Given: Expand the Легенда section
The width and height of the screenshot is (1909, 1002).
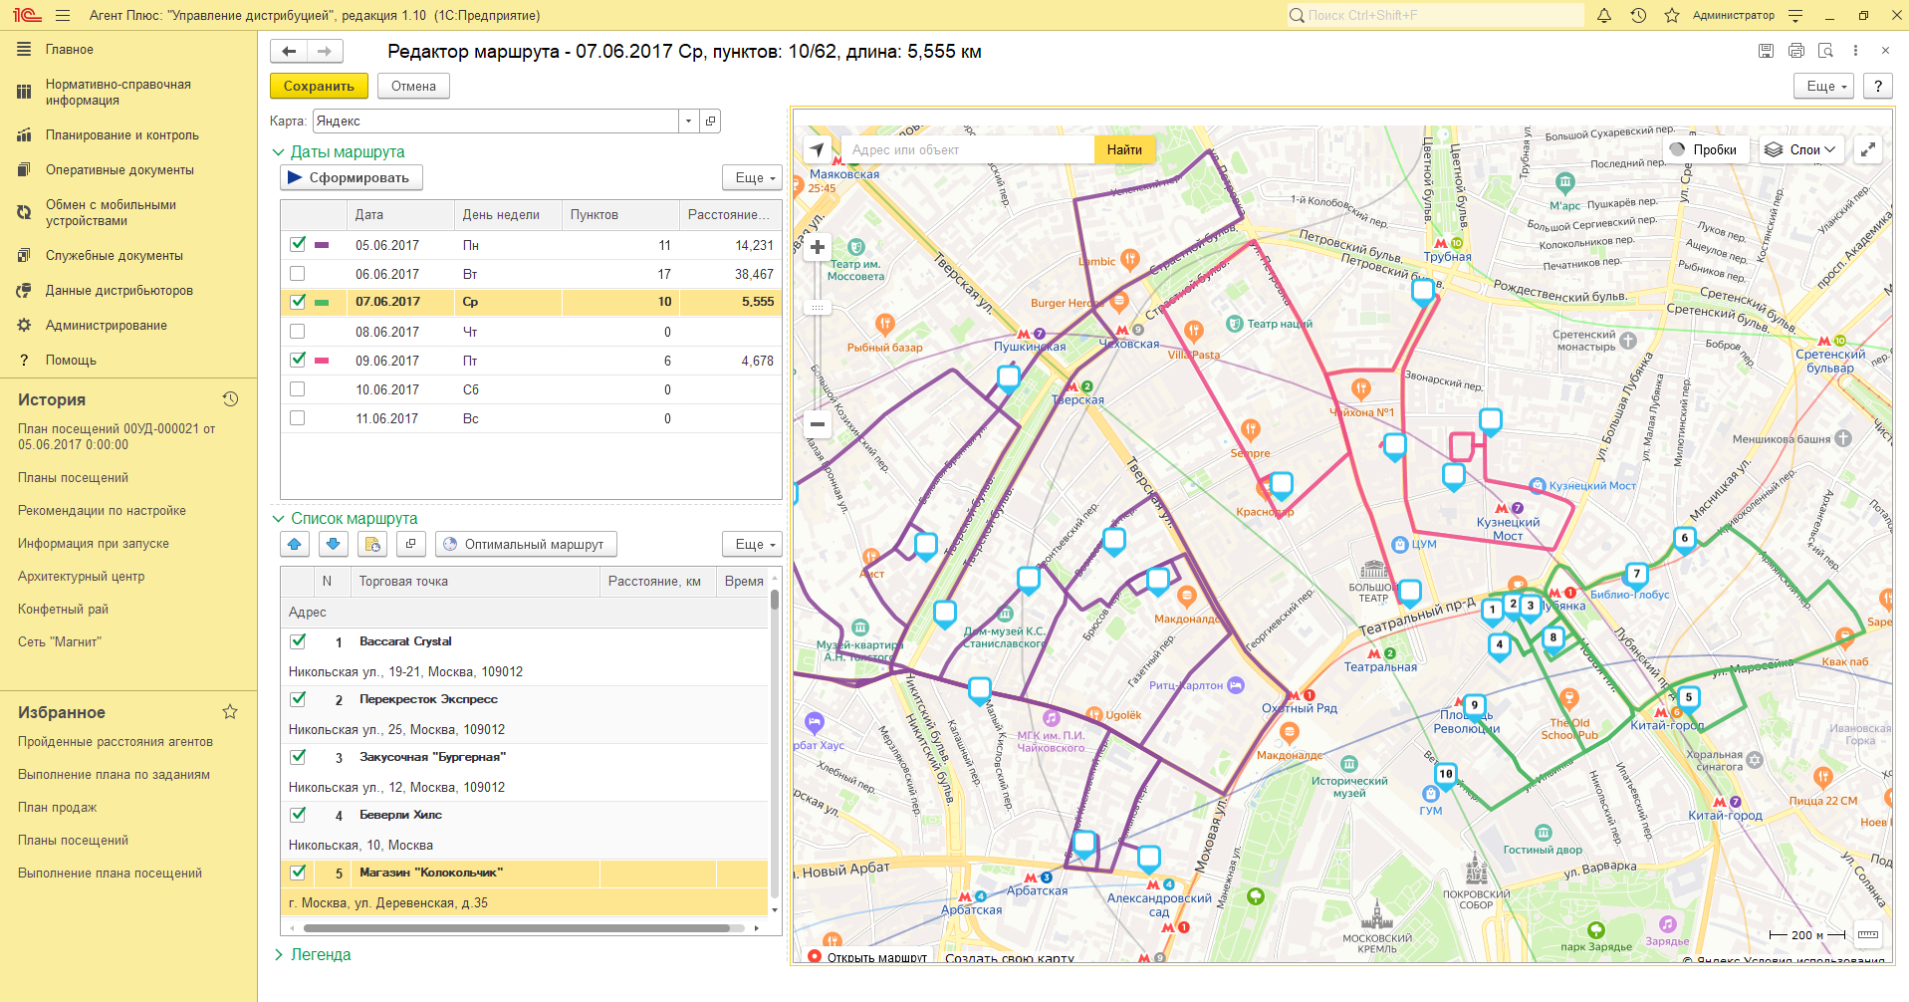Looking at the screenshot, I should [279, 954].
